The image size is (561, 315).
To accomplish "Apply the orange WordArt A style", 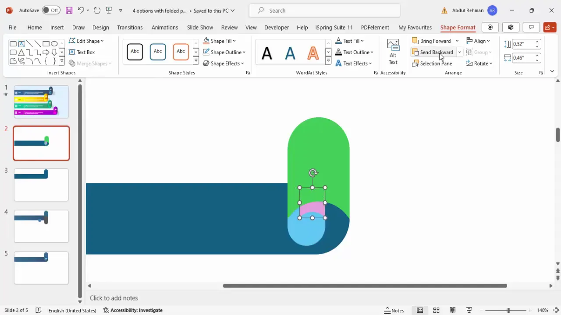I will coord(313,53).
